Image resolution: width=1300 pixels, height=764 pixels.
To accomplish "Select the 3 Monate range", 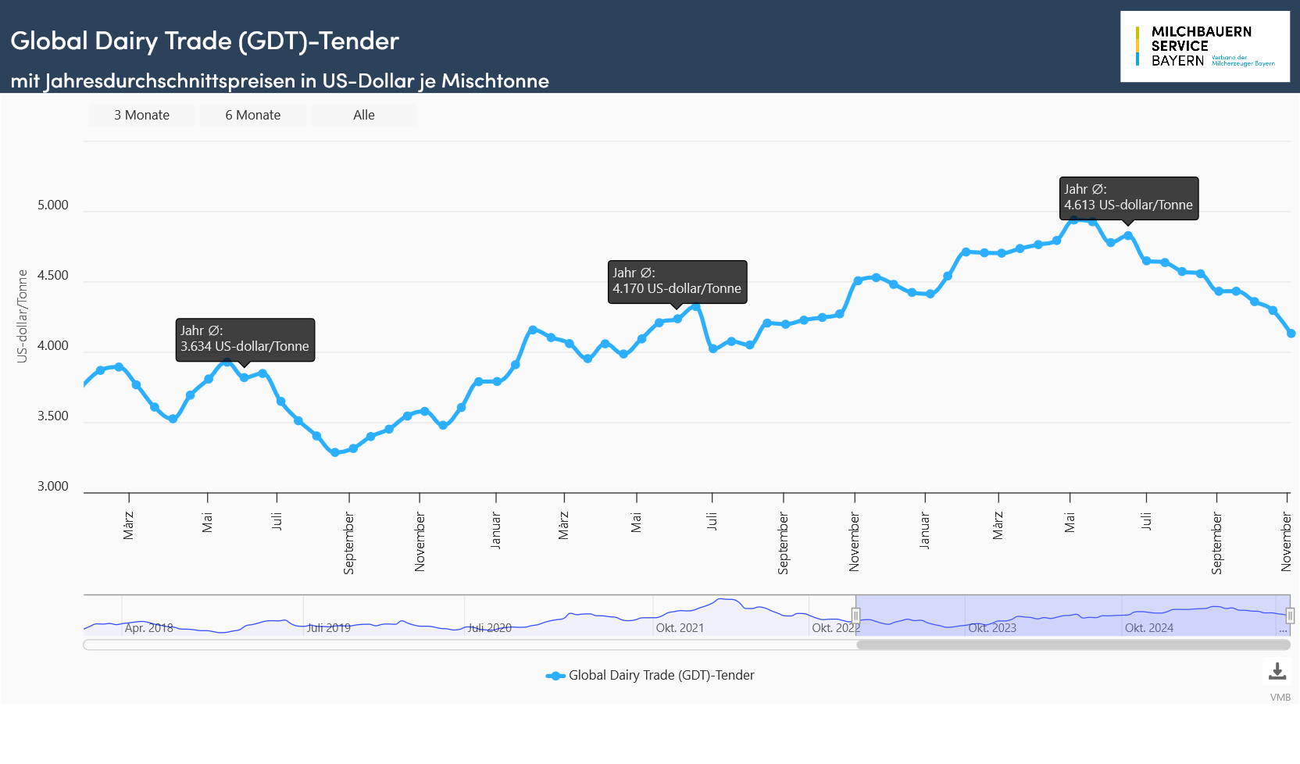I will (x=141, y=115).
